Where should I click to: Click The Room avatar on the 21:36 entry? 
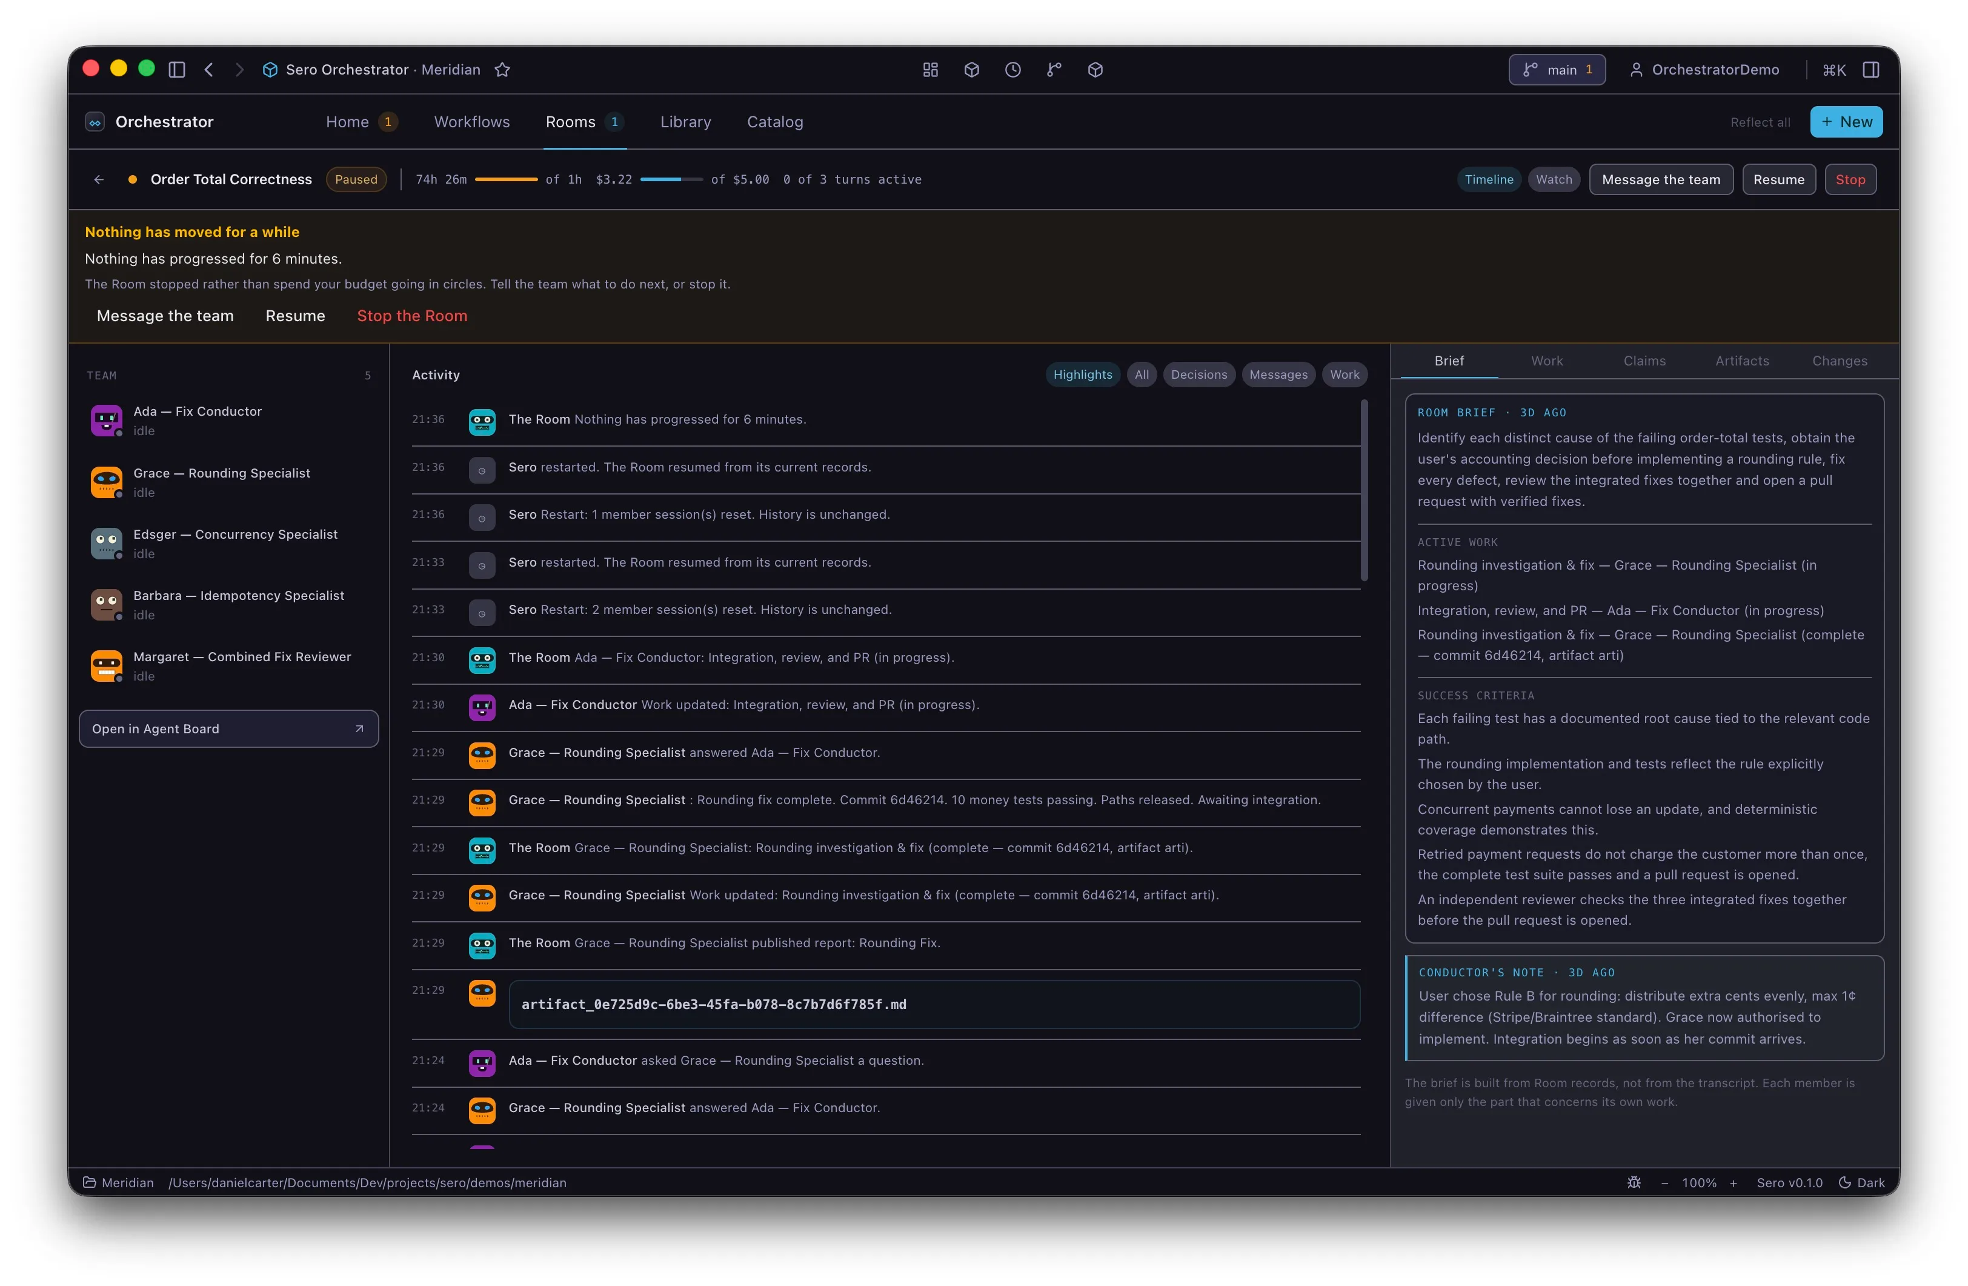(x=482, y=422)
